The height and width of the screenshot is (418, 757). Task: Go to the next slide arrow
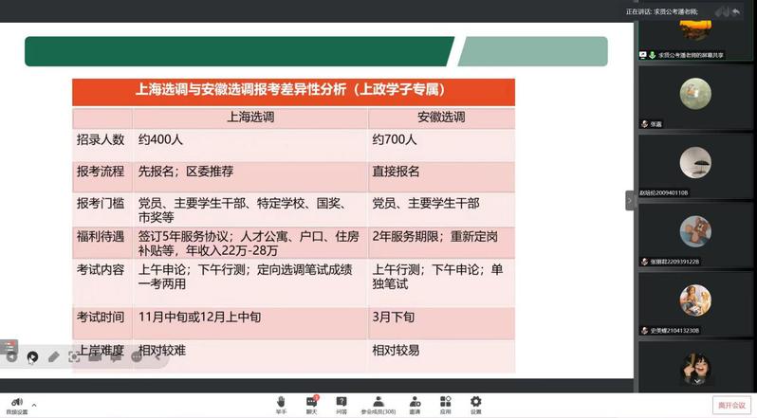click(31, 357)
